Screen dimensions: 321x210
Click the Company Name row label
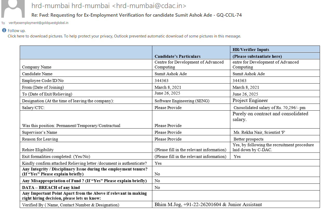[x=37, y=67]
